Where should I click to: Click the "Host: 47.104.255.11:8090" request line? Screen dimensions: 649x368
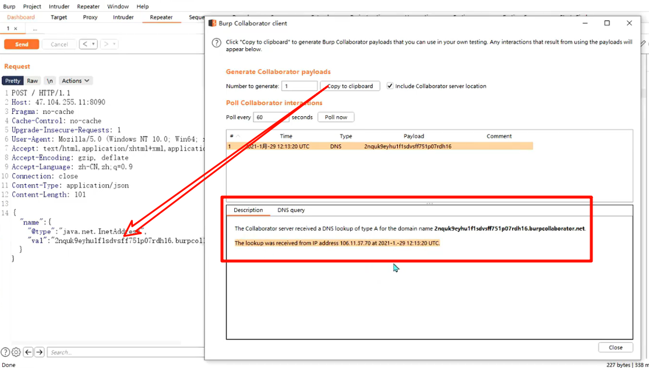point(58,102)
